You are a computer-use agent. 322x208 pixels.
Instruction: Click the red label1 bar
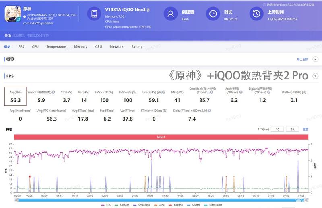(x=161, y=137)
